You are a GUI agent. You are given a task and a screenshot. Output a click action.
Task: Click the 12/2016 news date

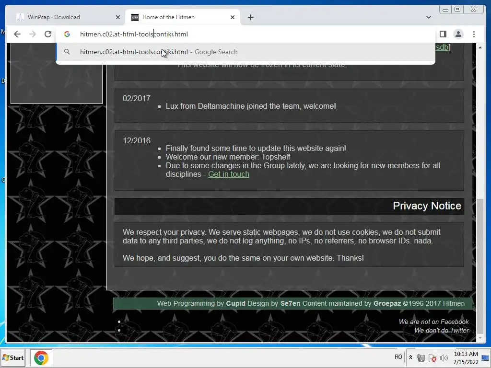[137, 141]
